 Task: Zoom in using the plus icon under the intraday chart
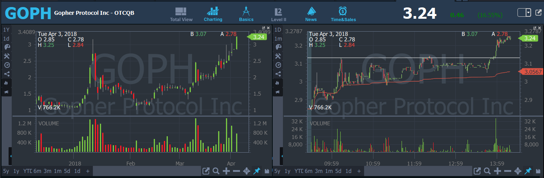click(498, 171)
